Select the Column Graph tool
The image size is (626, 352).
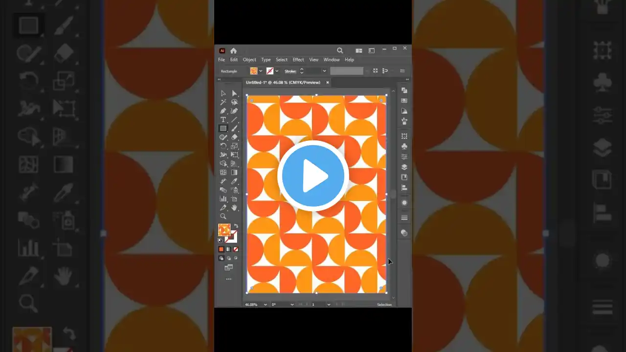(223, 199)
